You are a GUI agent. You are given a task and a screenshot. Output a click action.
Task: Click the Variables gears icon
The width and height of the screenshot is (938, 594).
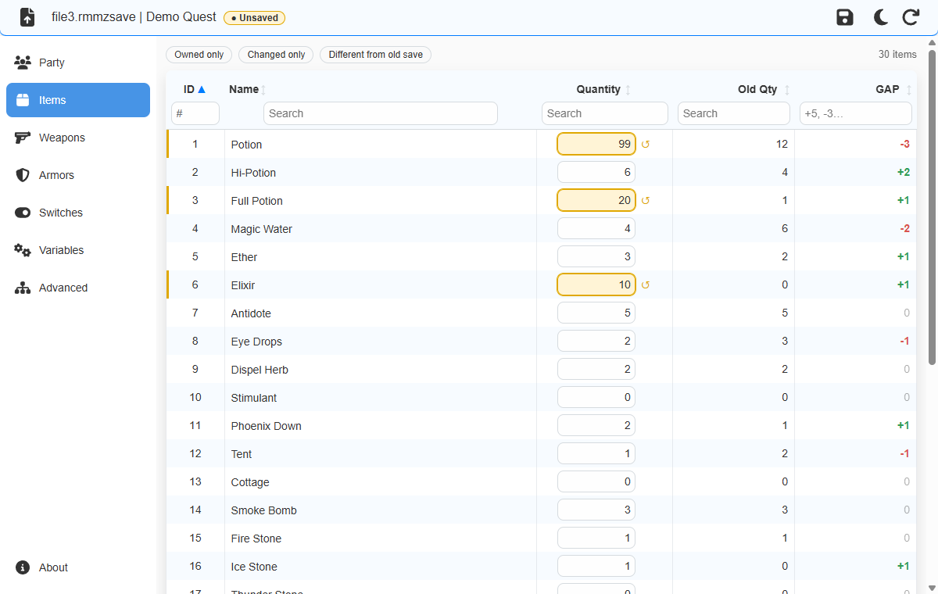23,250
